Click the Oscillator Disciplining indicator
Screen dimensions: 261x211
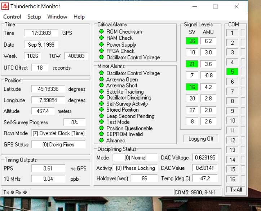pyautogui.click(x=101, y=97)
